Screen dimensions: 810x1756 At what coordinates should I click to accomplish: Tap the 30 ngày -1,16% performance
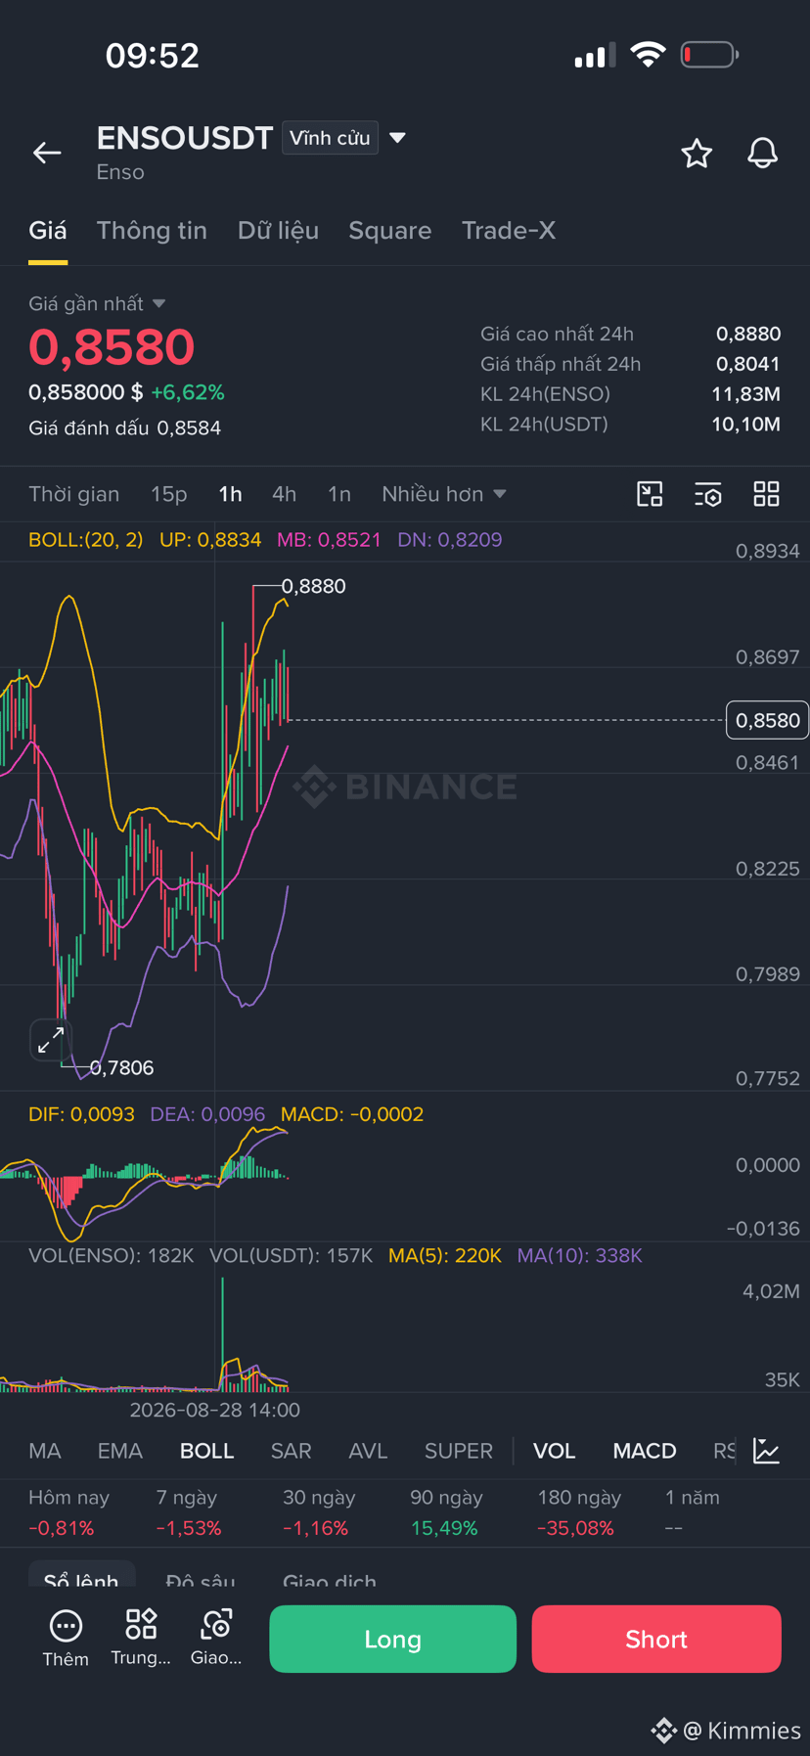319,1512
